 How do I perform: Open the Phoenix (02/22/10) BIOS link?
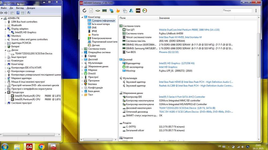(169, 52)
